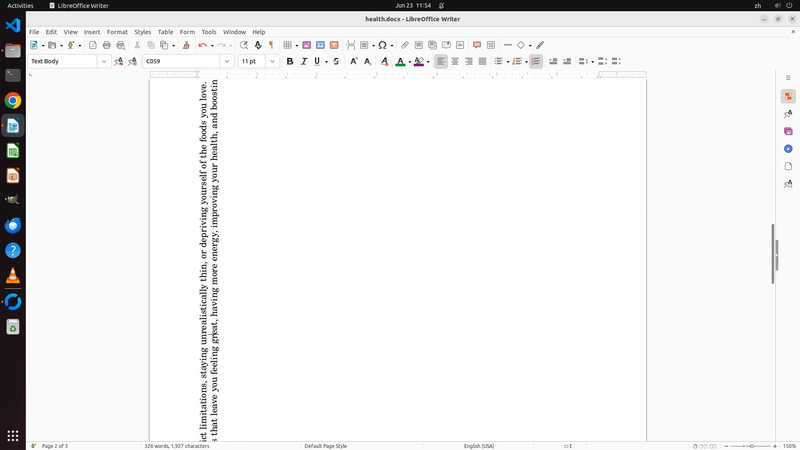Insert a comment from toolbar

477,45
